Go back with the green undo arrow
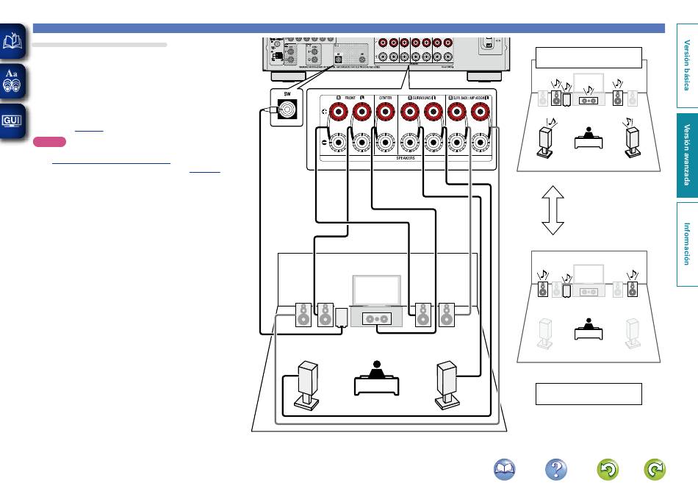698x494 pixels. pos(608,470)
